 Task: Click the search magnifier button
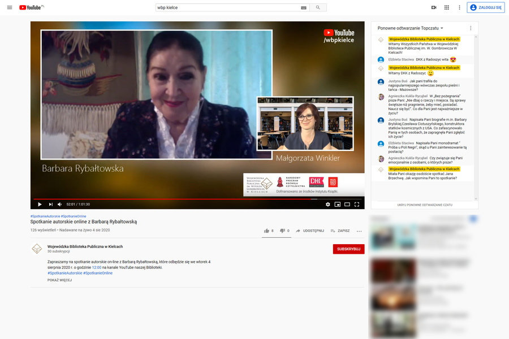pyautogui.click(x=318, y=7)
